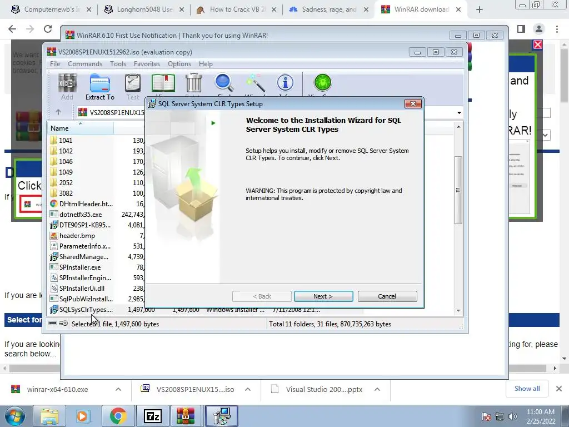Expand winrar-x64-610.exe download options
Viewport: 569px width, 427px height.
(x=118, y=390)
